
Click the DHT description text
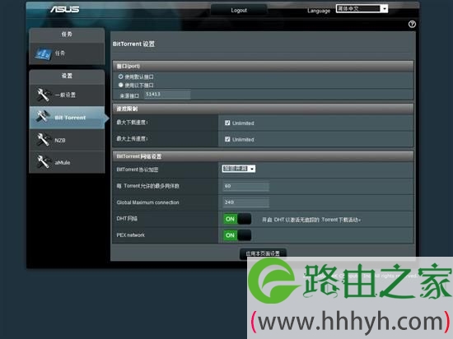pyautogui.click(x=311, y=220)
